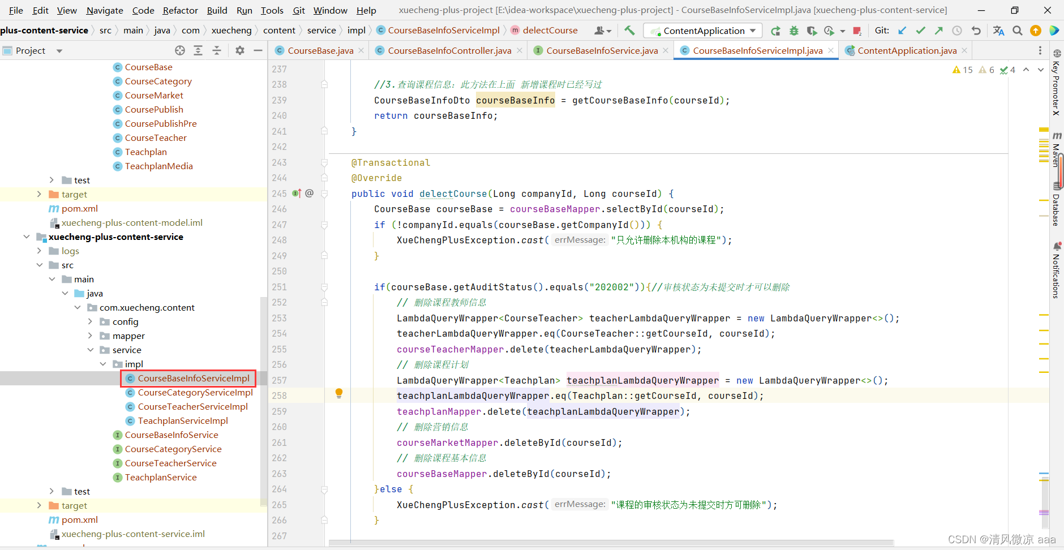Click horizontal scrollbar under the editor
Screen dimensions: 1064x550
pos(611,543)
